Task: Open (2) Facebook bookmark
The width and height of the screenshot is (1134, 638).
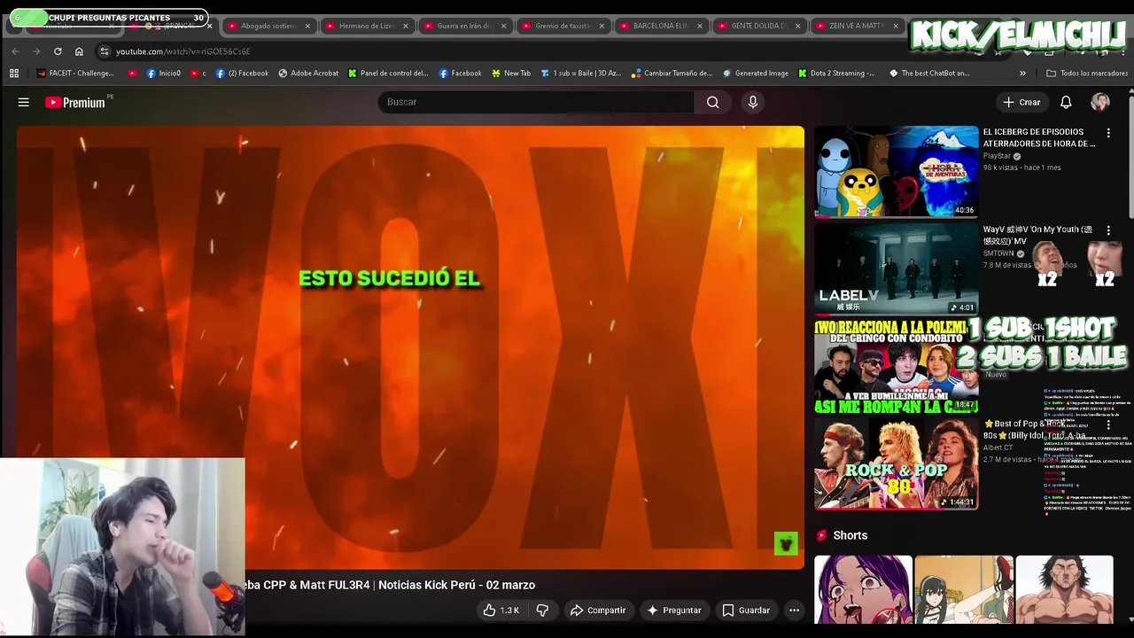Action: pos(242,74)
